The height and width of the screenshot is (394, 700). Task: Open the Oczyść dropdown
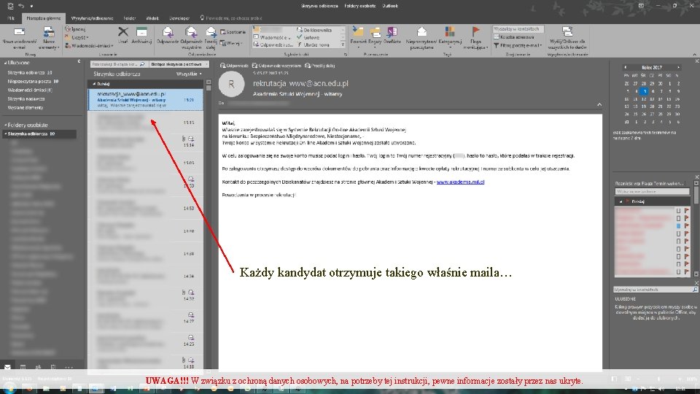77,37
